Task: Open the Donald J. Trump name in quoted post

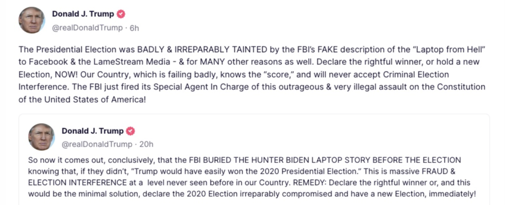Action: coord(93,131)
